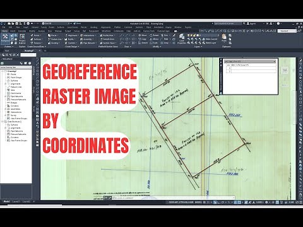This screenshot has height=227, width=303.
Task: Switch to the Model layout tab
Action: tap(6, 202)
